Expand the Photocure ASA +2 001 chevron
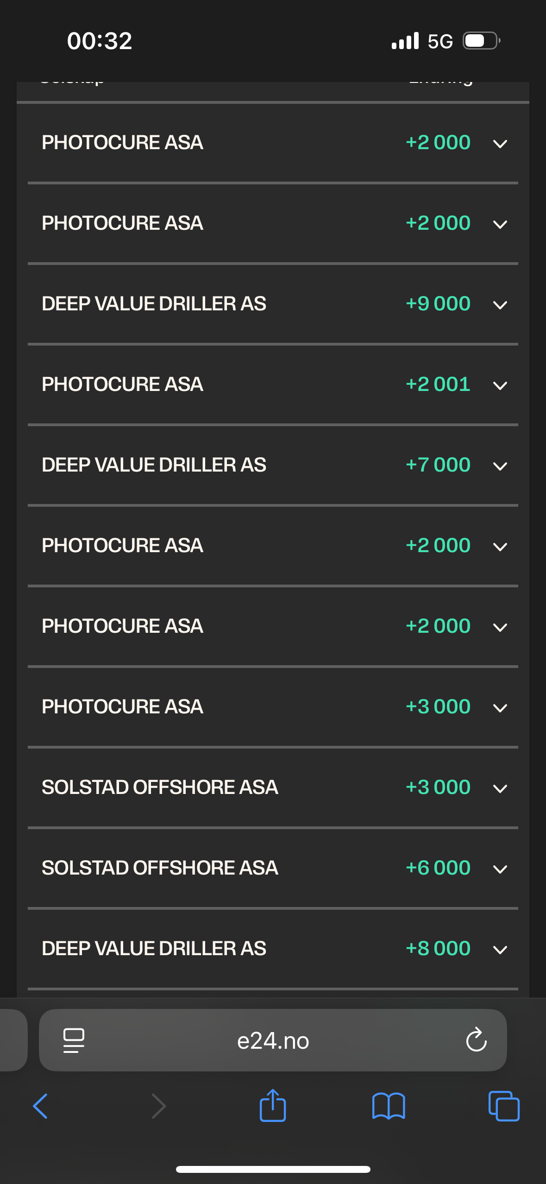 pyautogui.click(x=500, y=385)
